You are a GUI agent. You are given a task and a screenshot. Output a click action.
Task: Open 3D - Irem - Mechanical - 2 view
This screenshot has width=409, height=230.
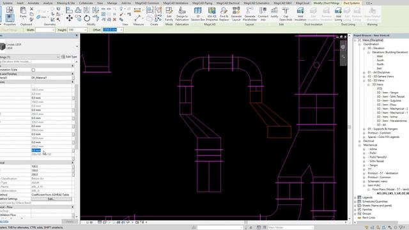pos(392,109)
